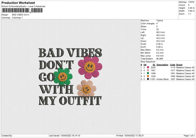
Task: Click the Stitches value 17676
Action: pos(191,2)
